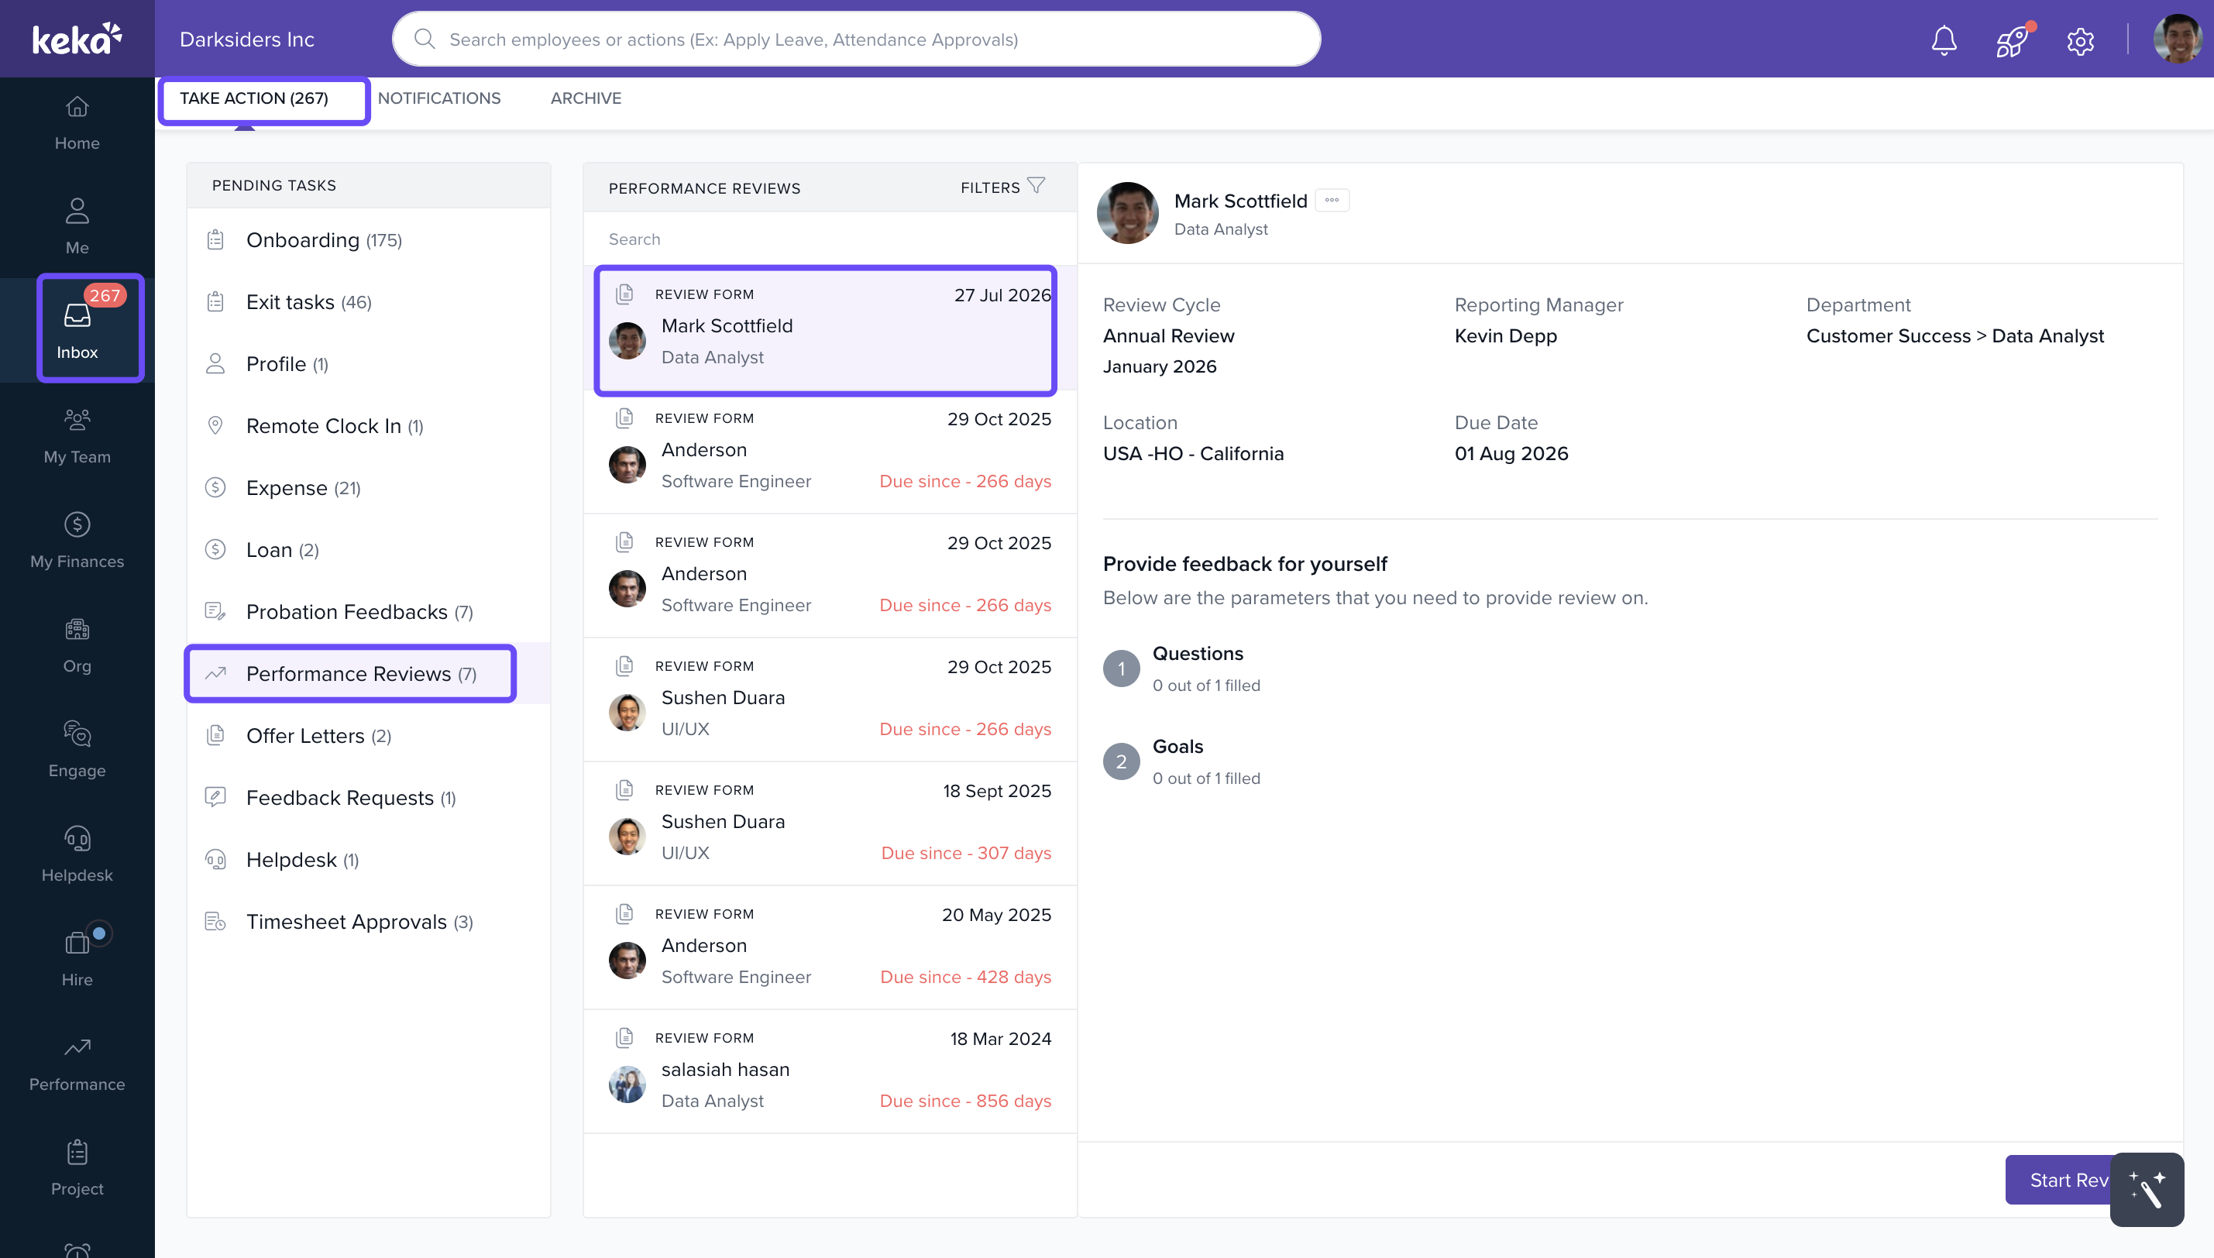2214x1258 pixels.
Task: Click the 'USA -HO - California' location value
Action: pos(1193,452)
